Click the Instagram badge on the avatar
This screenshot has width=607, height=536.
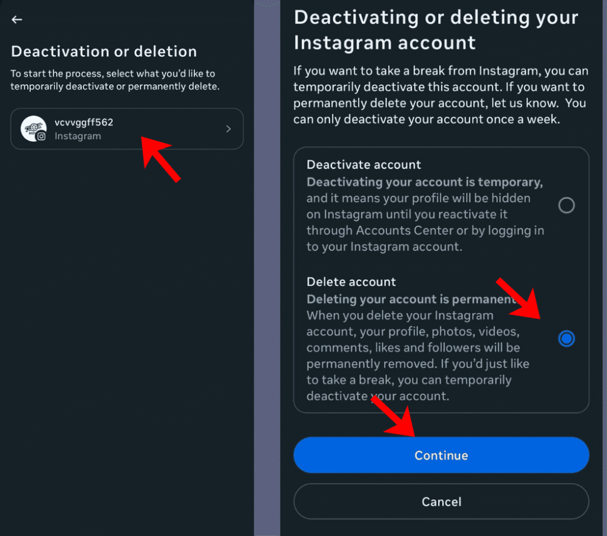pyautogui.click(x=41, y=136)
